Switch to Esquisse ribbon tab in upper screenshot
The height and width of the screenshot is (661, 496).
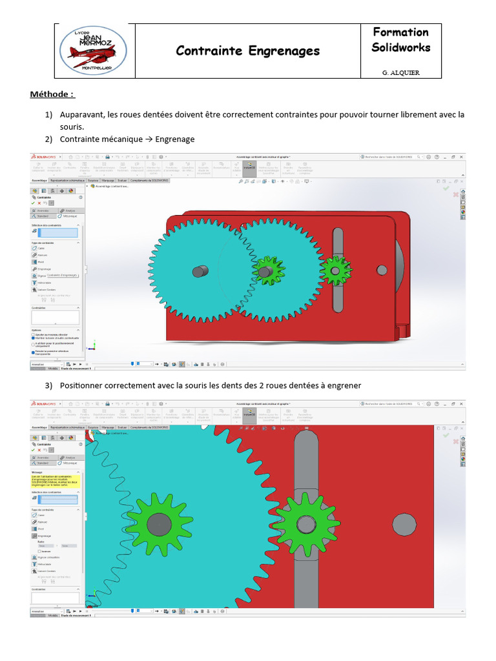(x=93, y=181)
